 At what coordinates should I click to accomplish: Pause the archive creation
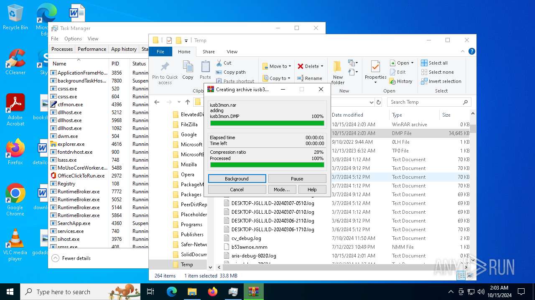pos(297,178)
